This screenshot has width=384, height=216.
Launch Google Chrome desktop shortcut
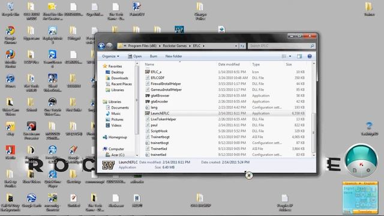[x=10, y=35]
